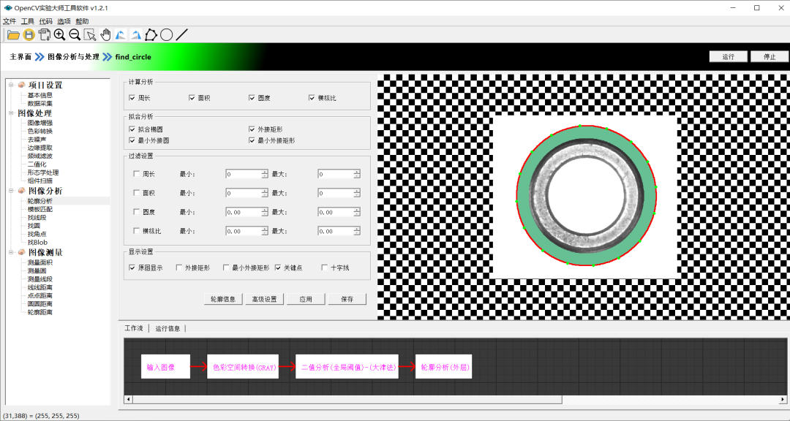Viewport: 790px width, 421px height.
Task: Uncheck the 周长 calculation checkbox
Action: [132, 98]
